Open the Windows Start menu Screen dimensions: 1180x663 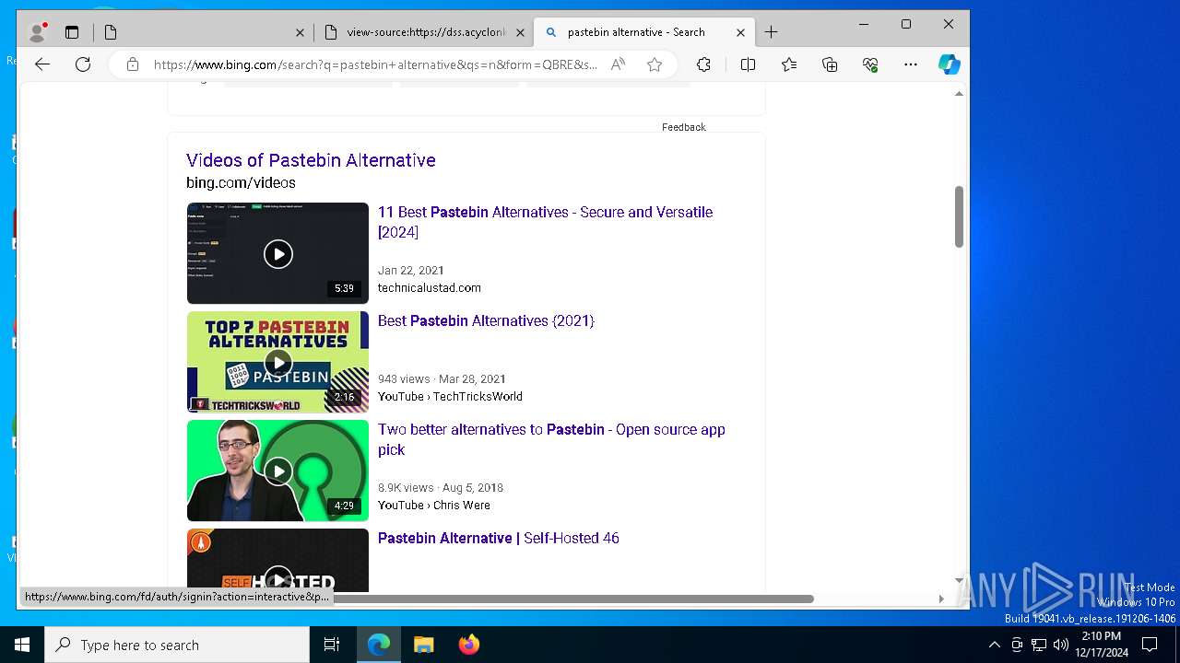[22, 645]
